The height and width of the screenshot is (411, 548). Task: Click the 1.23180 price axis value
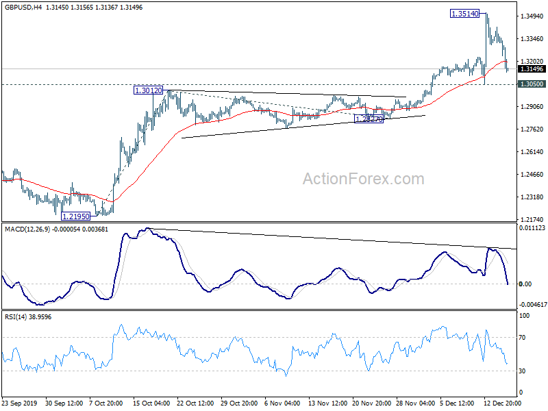(x=532, y=197)
